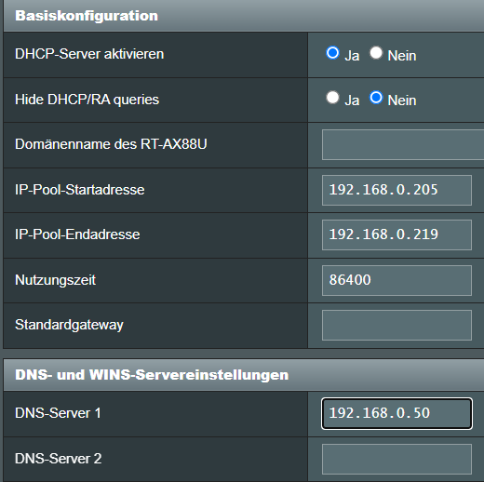Click the IP-Pool-Endadresse label
The height and width of the screenshot is (482, 484).
pos(77,234)
